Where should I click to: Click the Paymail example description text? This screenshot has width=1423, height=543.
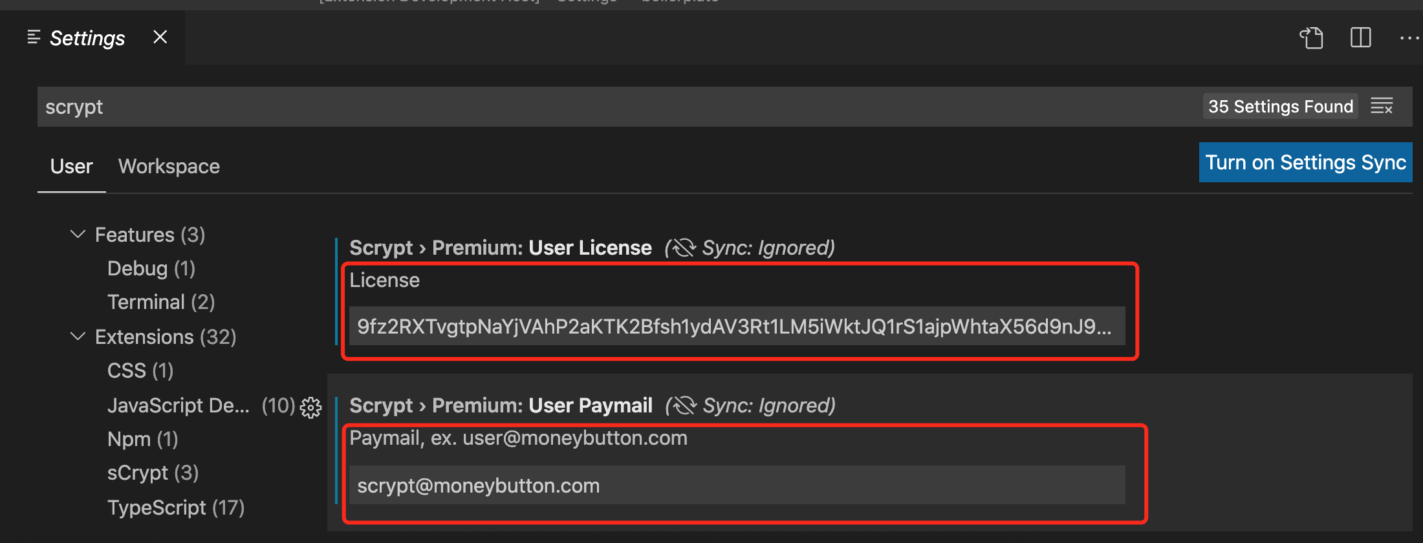[518, 438]
